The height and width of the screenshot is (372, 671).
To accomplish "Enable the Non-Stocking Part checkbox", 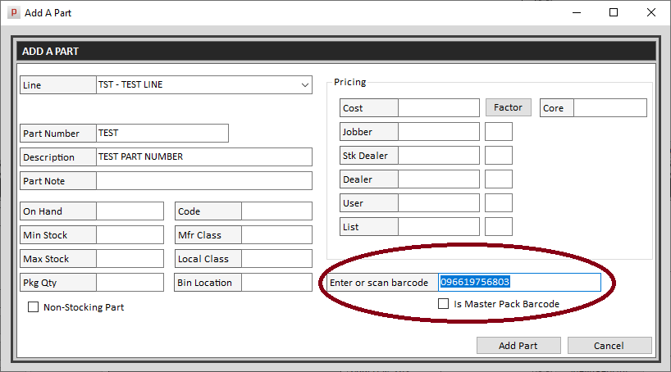I will point(33,307).
